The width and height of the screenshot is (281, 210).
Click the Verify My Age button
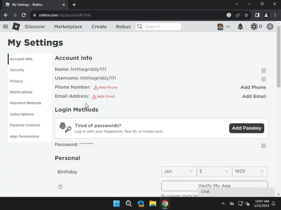[215, 186]
